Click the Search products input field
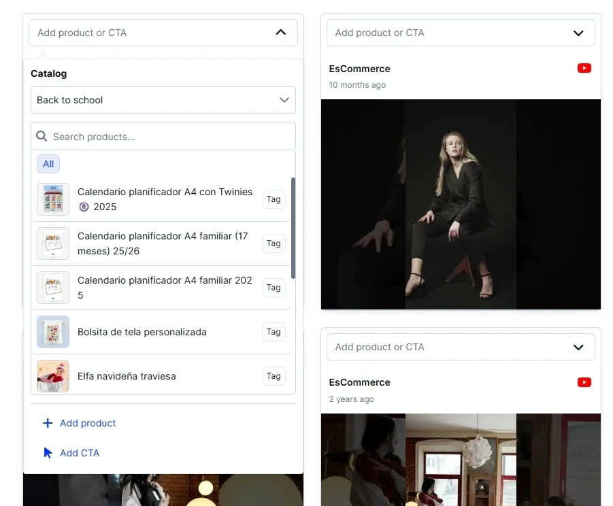Screen dimensions: 613x506 coord(163,137)
